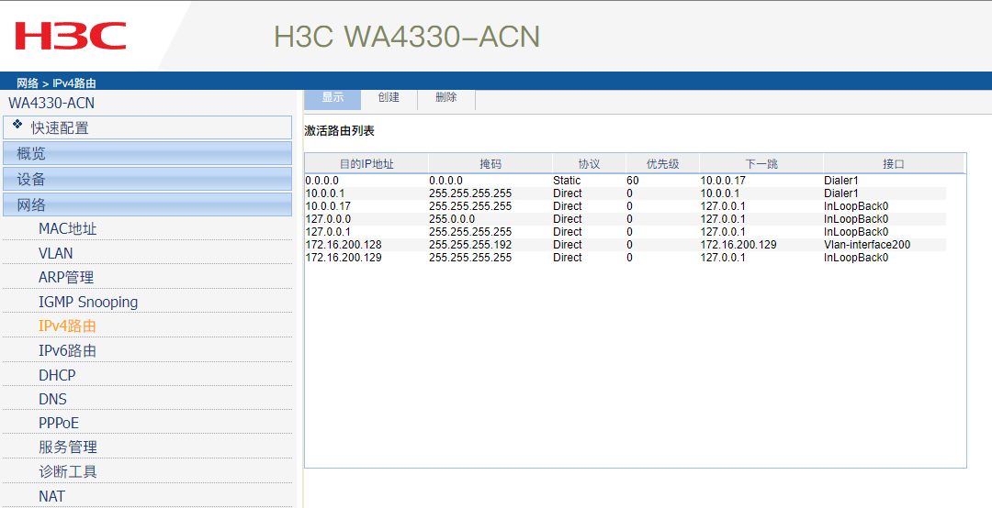This screenshot has height=508, width=992.
Task: Open the NAT menu item
Action: click(51, 497)
